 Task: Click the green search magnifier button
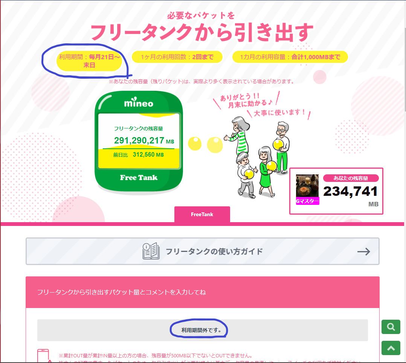pyautogui.click(x=391, y=327)
